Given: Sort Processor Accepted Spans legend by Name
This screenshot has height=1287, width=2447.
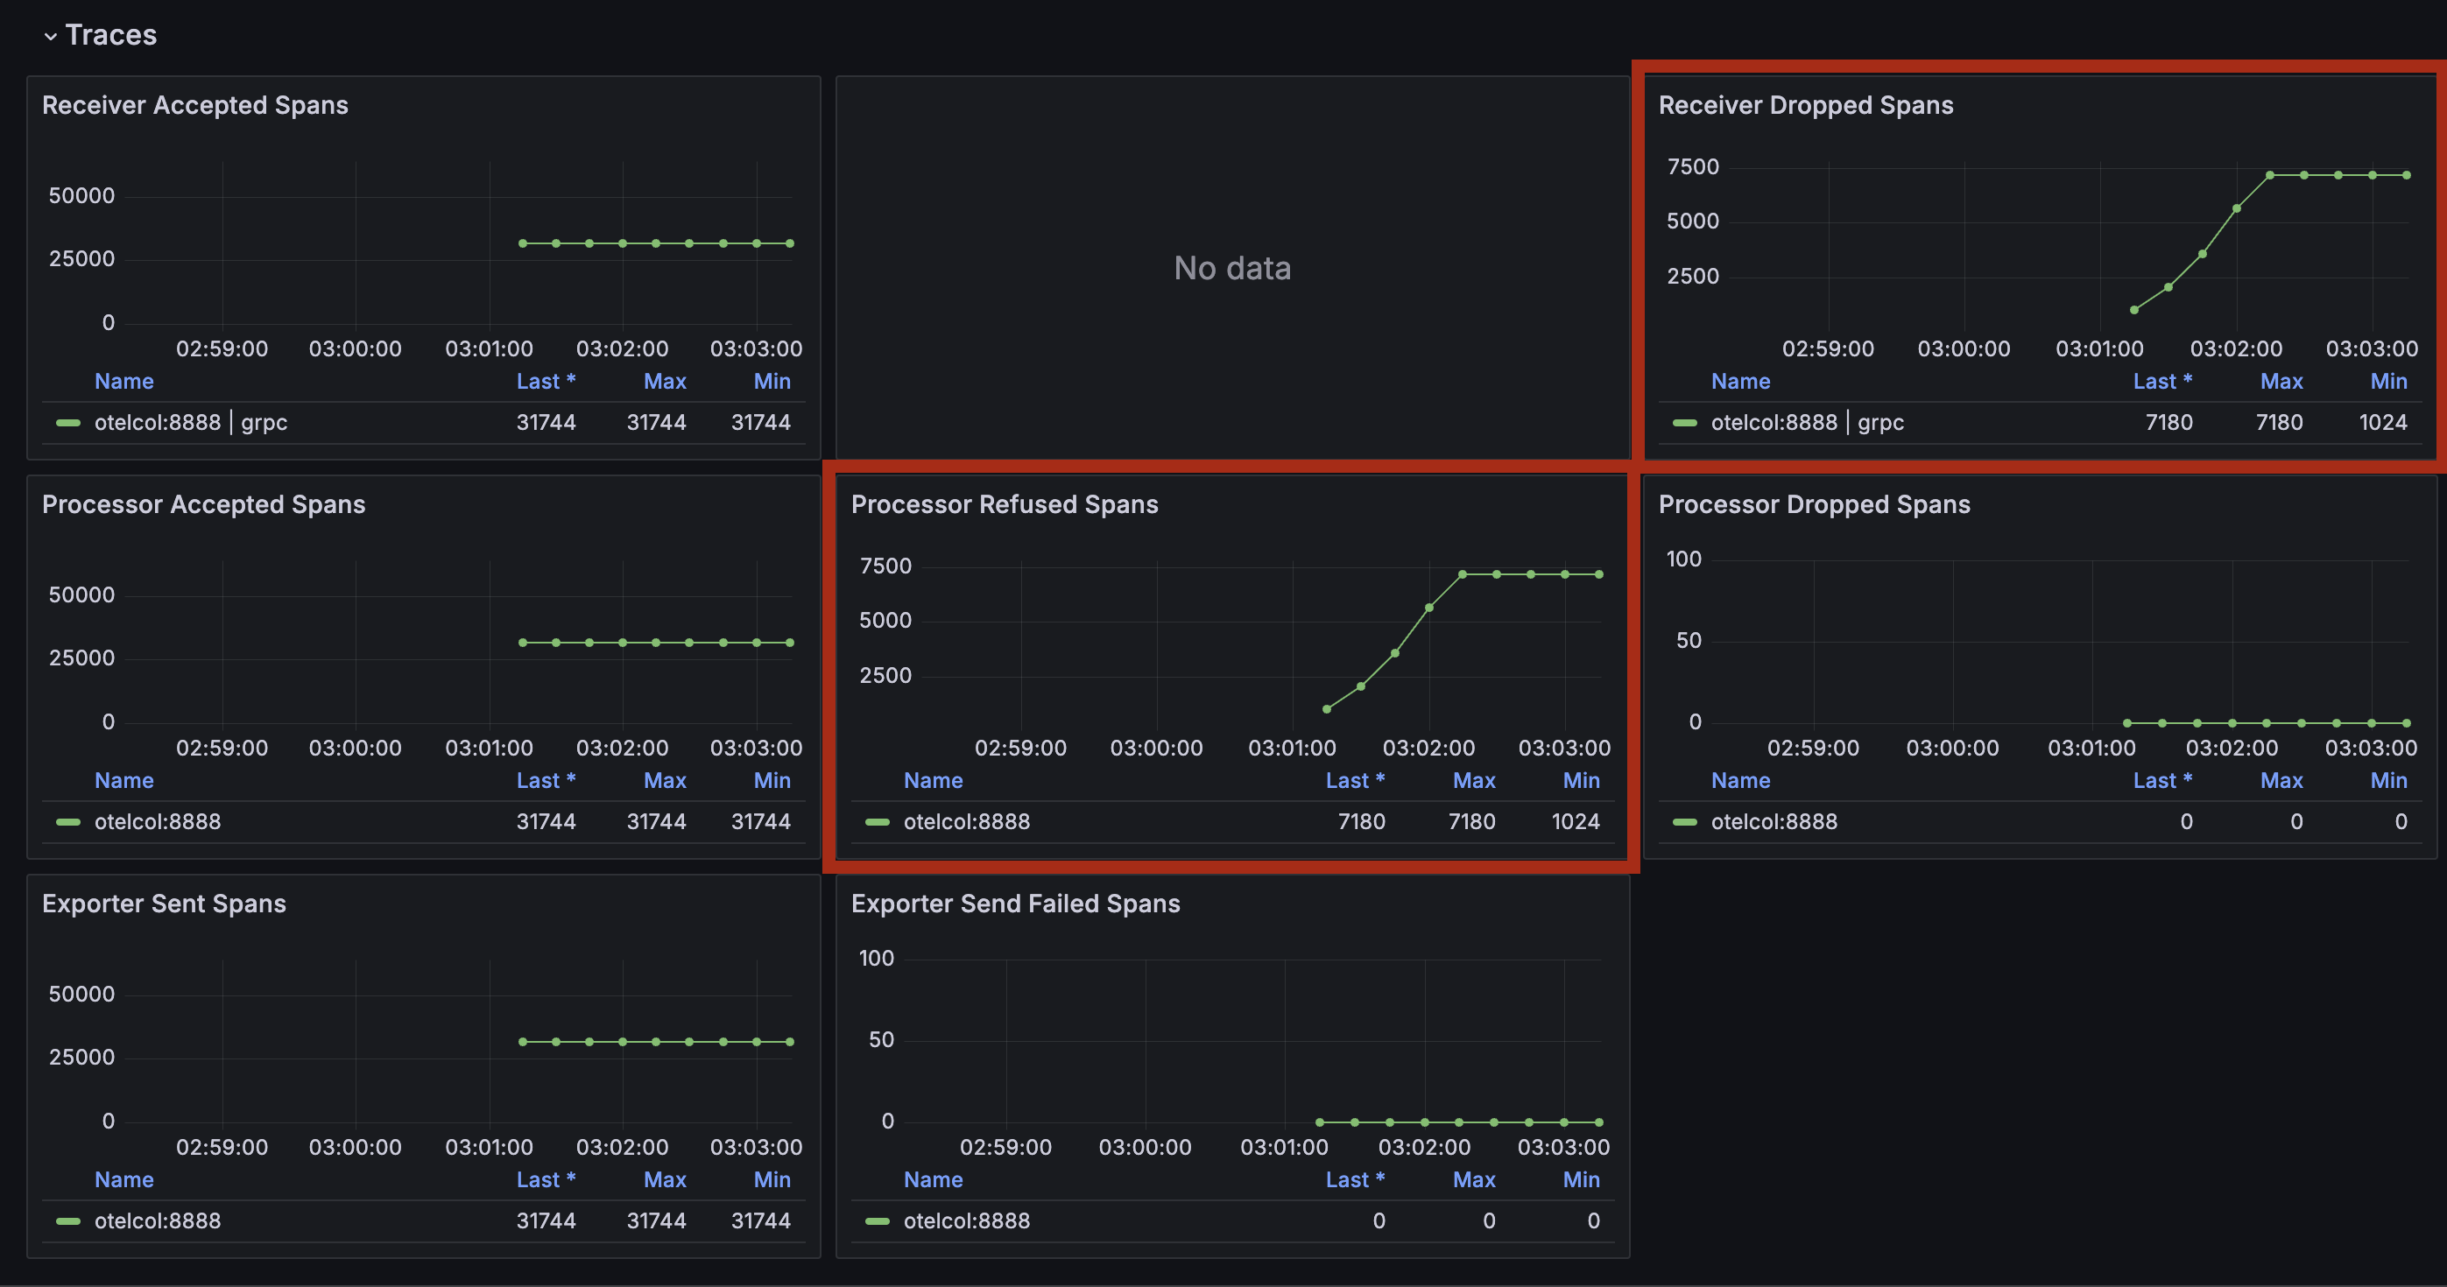Looking at the screenshot, I should 124,780.
